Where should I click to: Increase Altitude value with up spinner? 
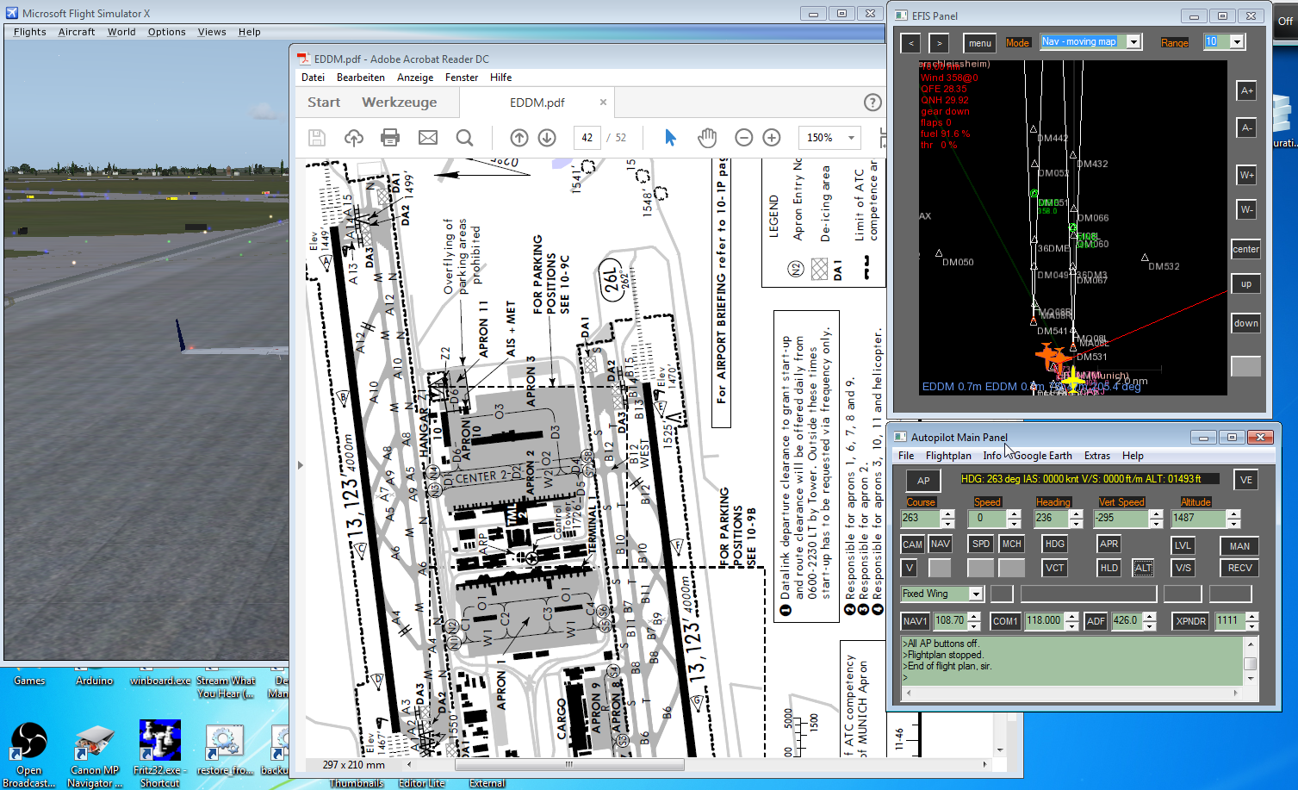point(1233,514)
